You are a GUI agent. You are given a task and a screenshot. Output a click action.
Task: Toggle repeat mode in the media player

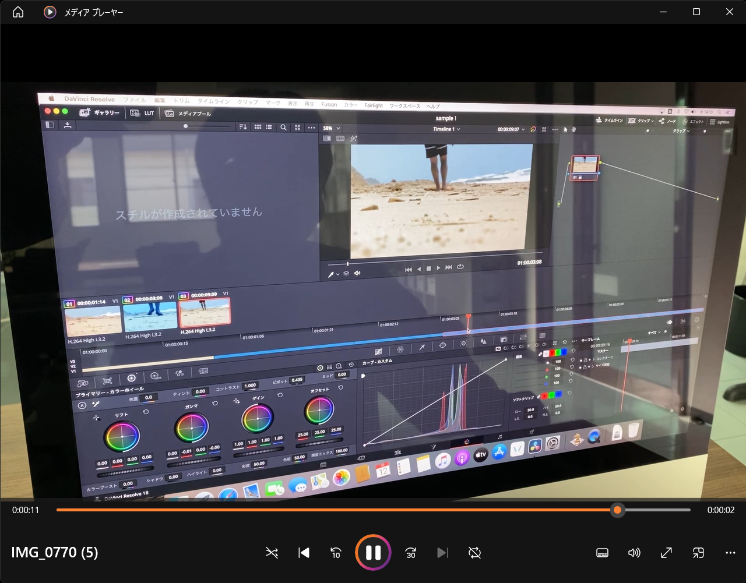click(474, 553)
